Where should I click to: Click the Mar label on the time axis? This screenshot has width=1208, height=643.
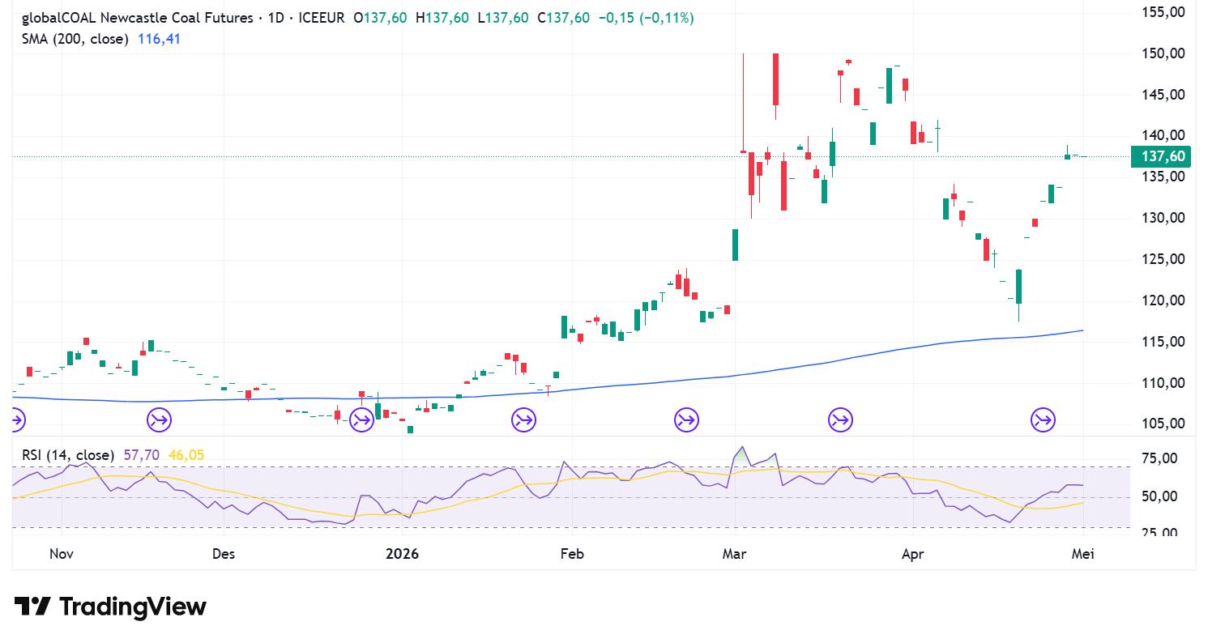(x=735, y=554)
